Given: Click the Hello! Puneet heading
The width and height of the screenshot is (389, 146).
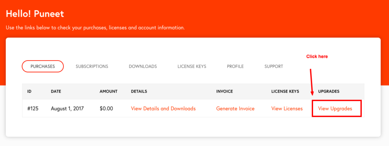Looking at the screenshot, I should tap(35, 14).
